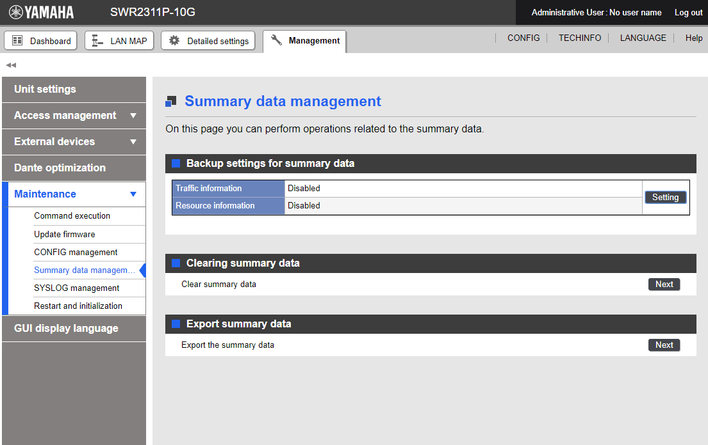This screenshot has width=708, height=445.
Task: Click the LAN MAP tree icon
Action: click(x=97, y=41)
